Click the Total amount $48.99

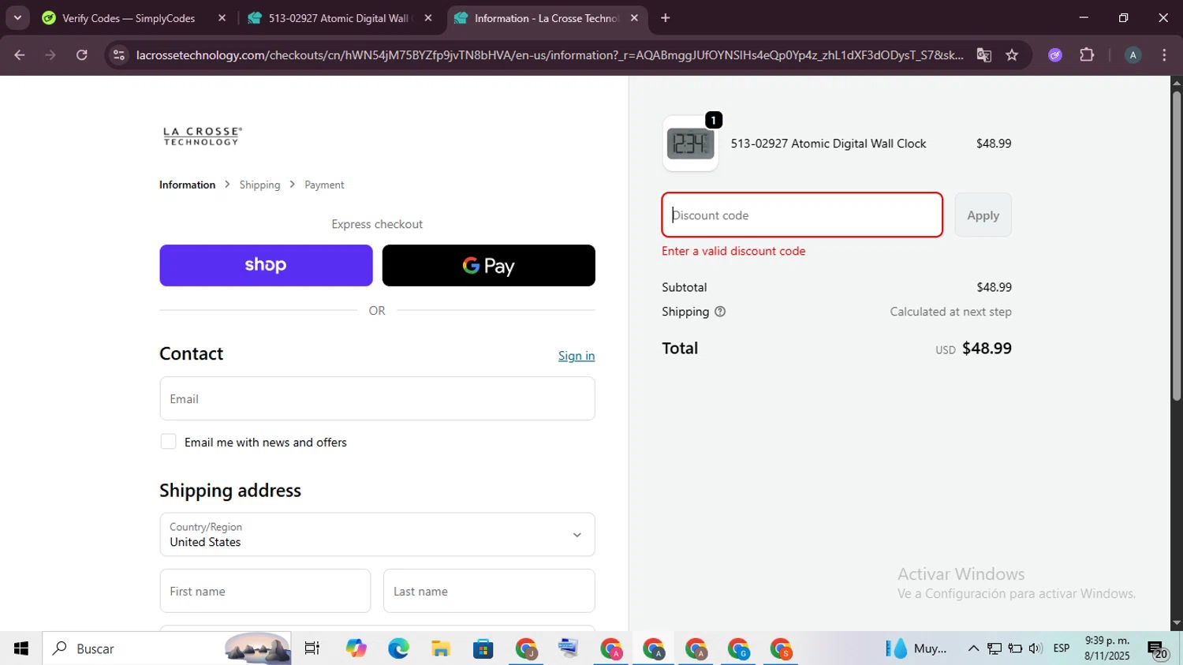(987, 348)
